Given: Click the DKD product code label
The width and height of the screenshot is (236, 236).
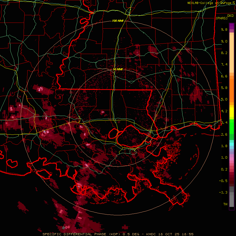Looking at the screenshot, I should click(x=230, y=16).
